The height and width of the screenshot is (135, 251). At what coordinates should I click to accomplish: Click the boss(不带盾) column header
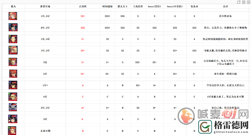tap(175, 6)
